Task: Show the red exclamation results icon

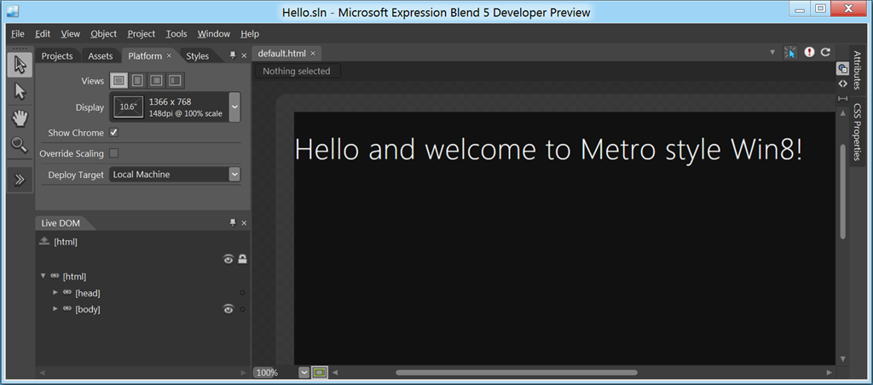Action: pyautogui.click(x=809, y=52)
